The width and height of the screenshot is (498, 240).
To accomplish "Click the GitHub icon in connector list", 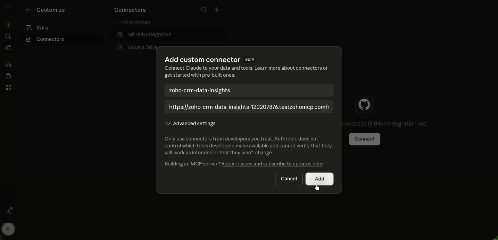I will (120, 34).
